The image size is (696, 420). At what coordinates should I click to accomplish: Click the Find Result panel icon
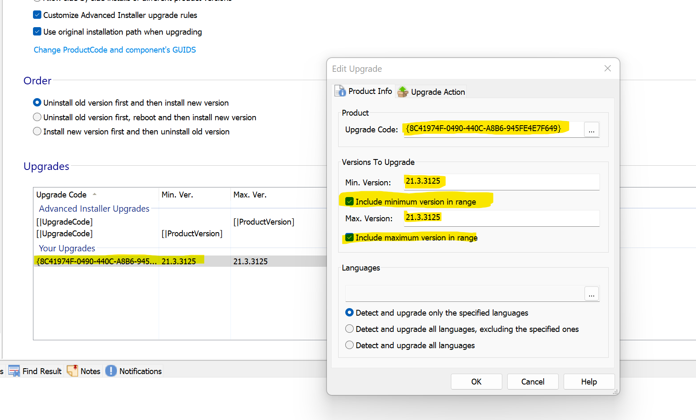pyautogui.click(x=14, y=371)
